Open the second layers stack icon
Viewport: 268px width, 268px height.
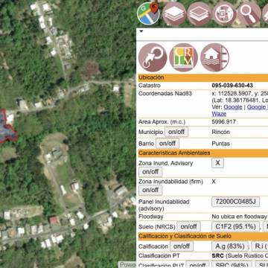coord(199,14)
